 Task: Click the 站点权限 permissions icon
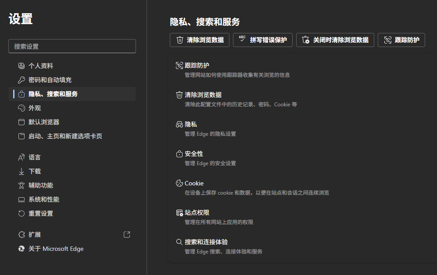tap(179, 213)
